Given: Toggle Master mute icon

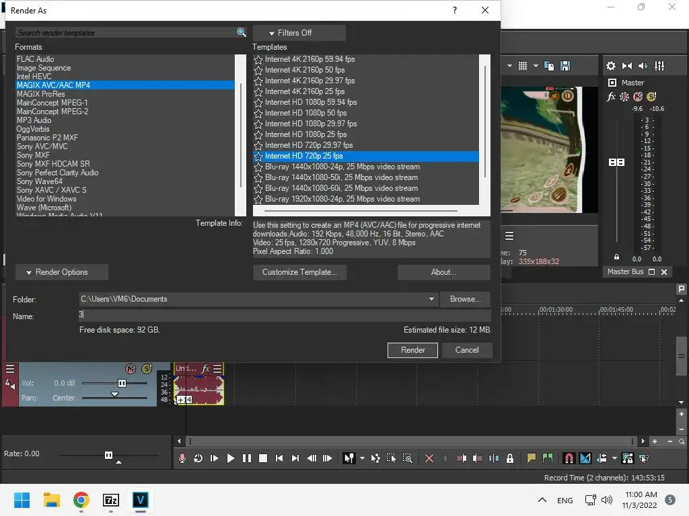Looking at the screenshot, I should click(638, 97).
